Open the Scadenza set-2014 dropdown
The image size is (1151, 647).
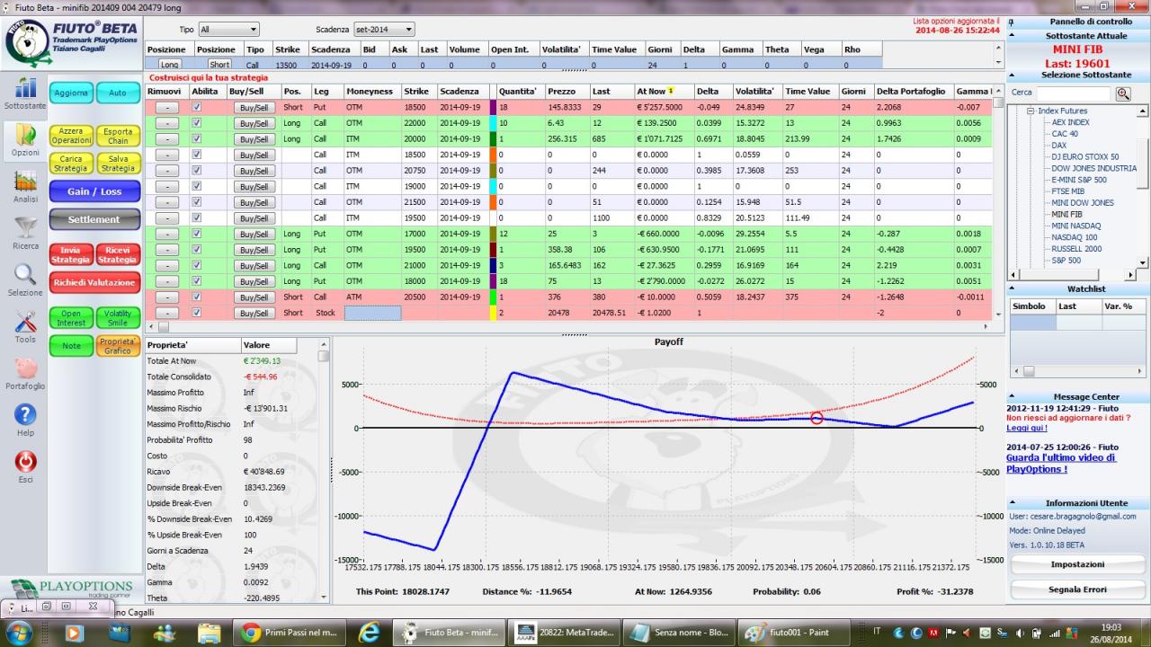pyautogui.click(x=384, y=30)
